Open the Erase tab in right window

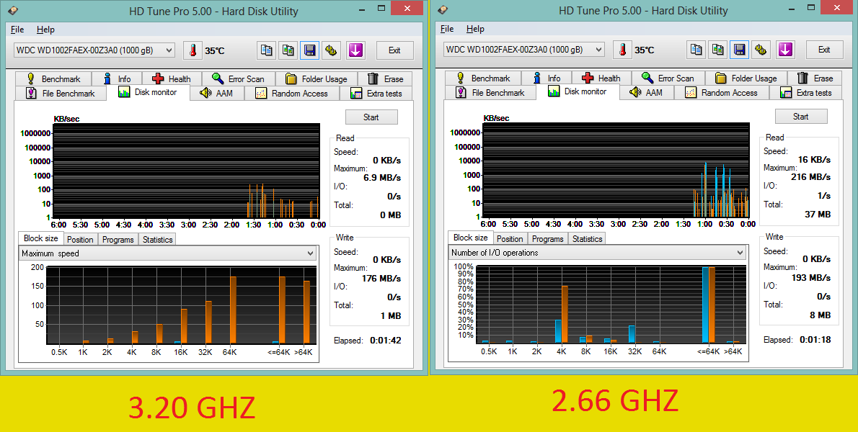coord(815,78)
